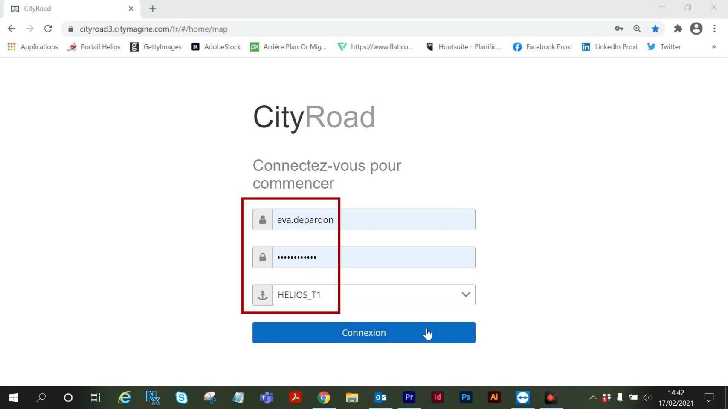Open File Explorer from the taskbar
728x409 pixels.
click(x=352, y=397)
